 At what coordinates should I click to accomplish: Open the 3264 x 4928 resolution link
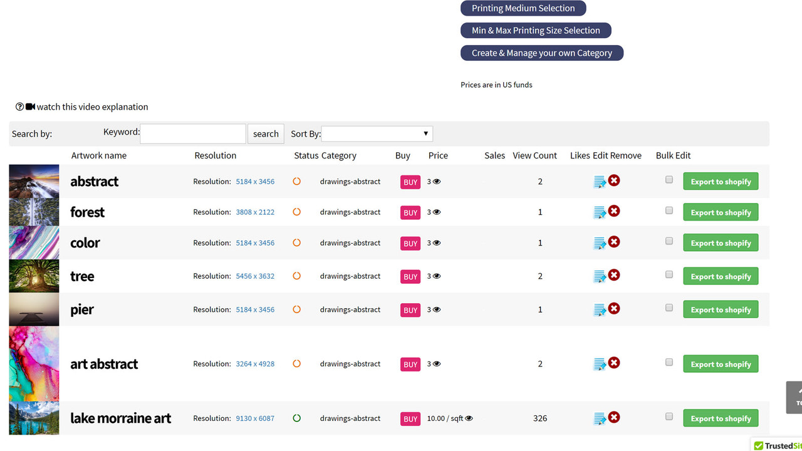[255, 364]
